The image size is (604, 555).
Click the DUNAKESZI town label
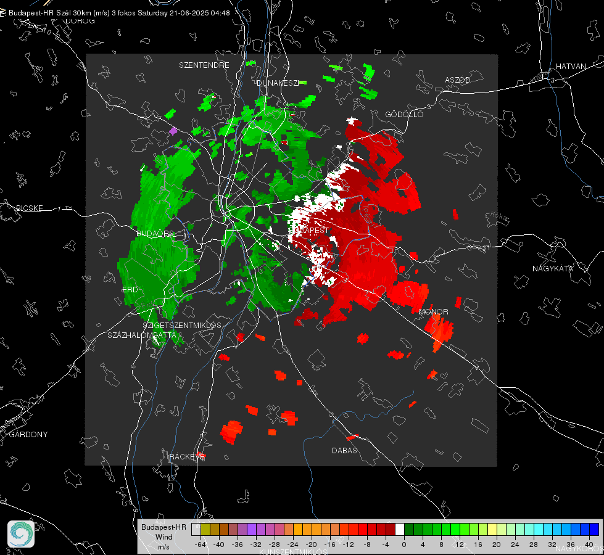tap(278, 83)
